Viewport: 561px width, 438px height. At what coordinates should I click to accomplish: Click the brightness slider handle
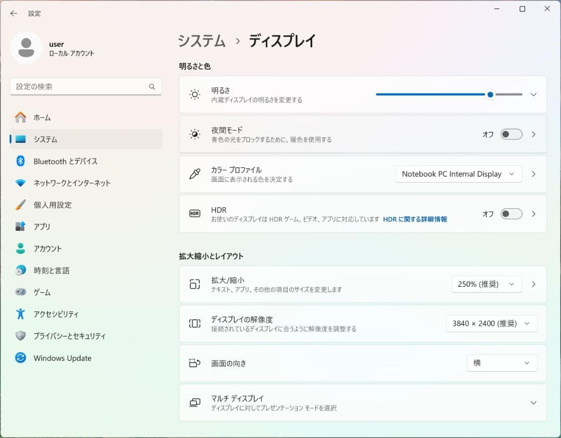pos(490,95)
